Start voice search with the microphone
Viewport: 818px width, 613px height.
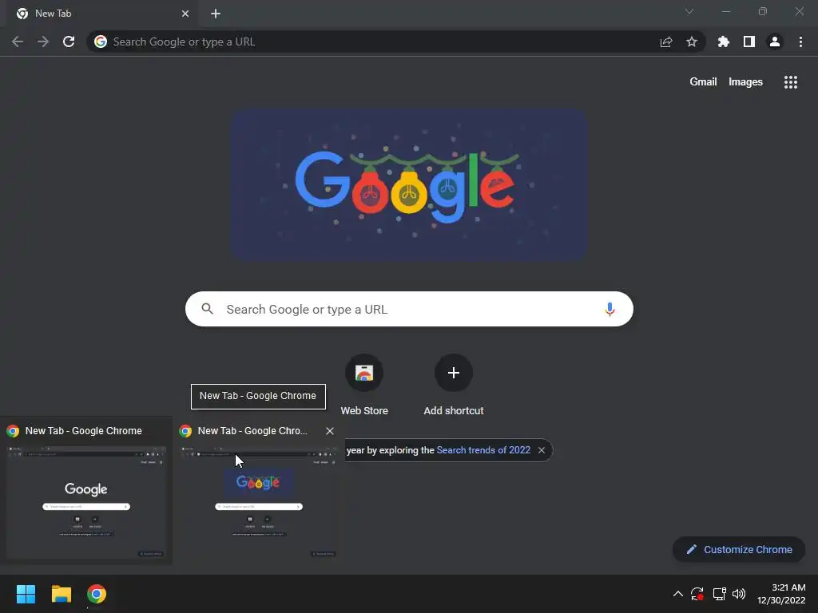tap(609, 309)
